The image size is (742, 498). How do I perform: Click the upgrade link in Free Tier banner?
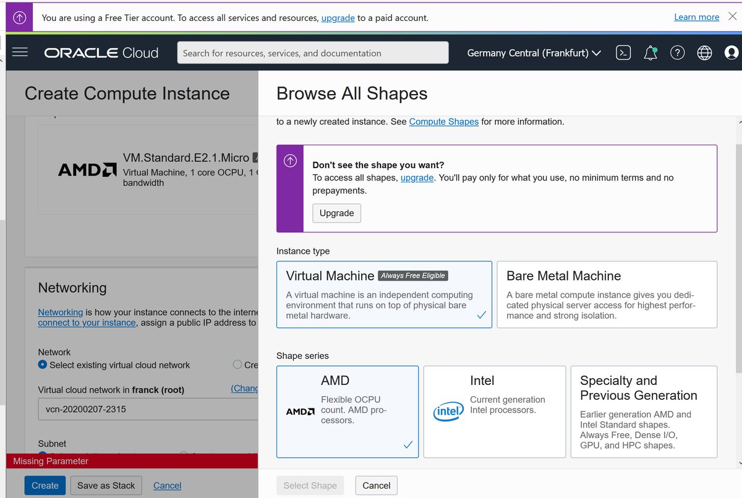tap(338, 18)
